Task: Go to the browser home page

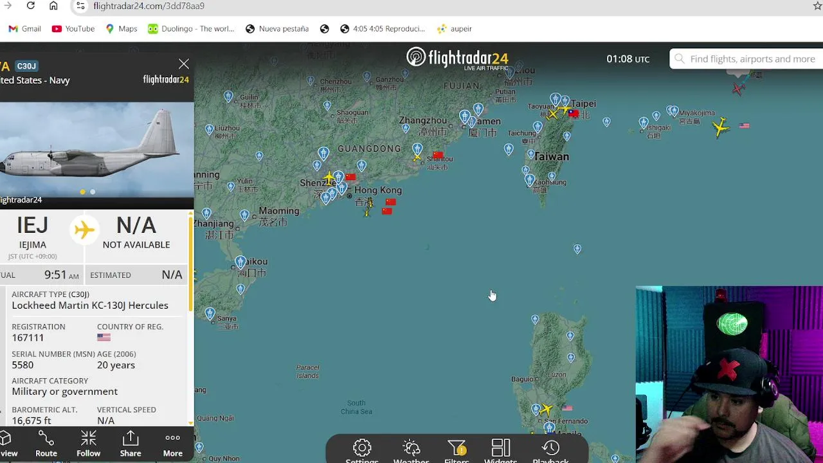Action: tap(53, 6)
